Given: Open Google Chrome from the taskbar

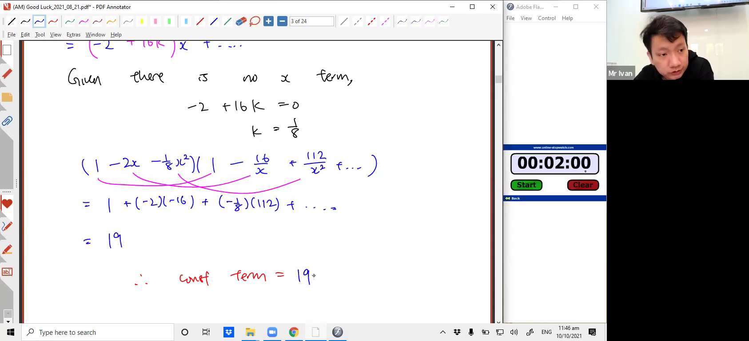Looking at the screenshot, I should tap(294, 332).
